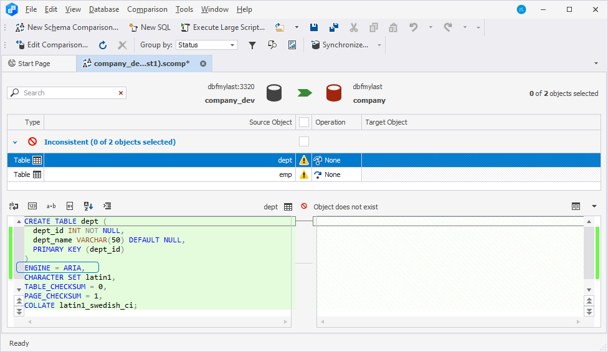Open the Help menu
Screen dimensions: 608x352
tap(244, 9)
